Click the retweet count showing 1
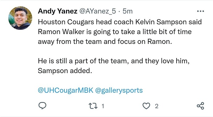This screenshot has height=117, width=213. tap(103, 106)
